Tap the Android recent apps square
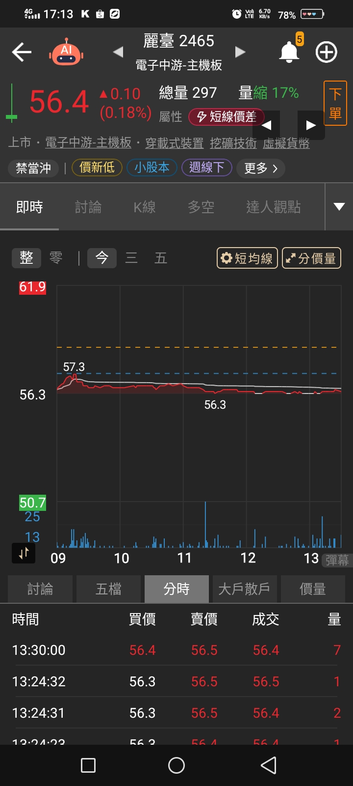353x786 pixels. coord(88,765)
